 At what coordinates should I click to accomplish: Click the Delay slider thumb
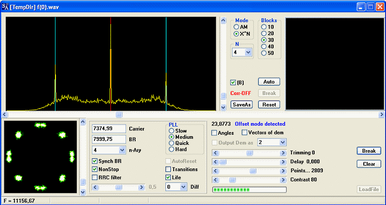coord(222,162)
